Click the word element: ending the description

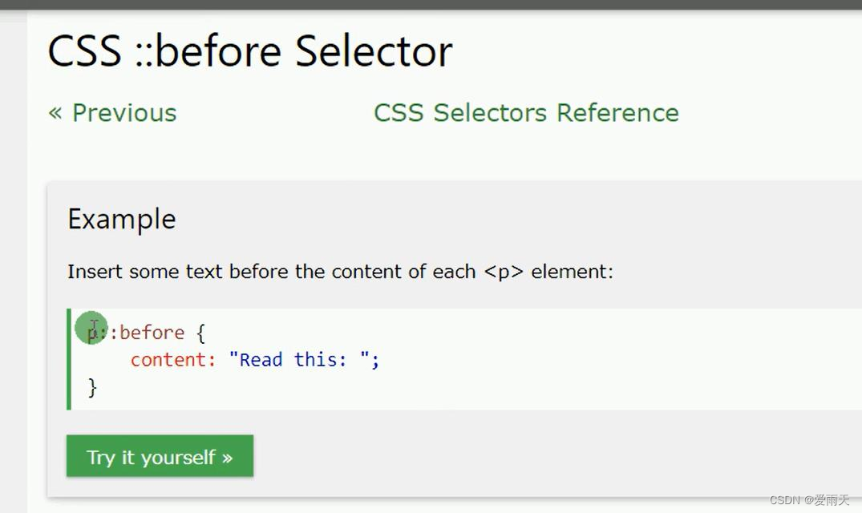(x=572, y=272)
